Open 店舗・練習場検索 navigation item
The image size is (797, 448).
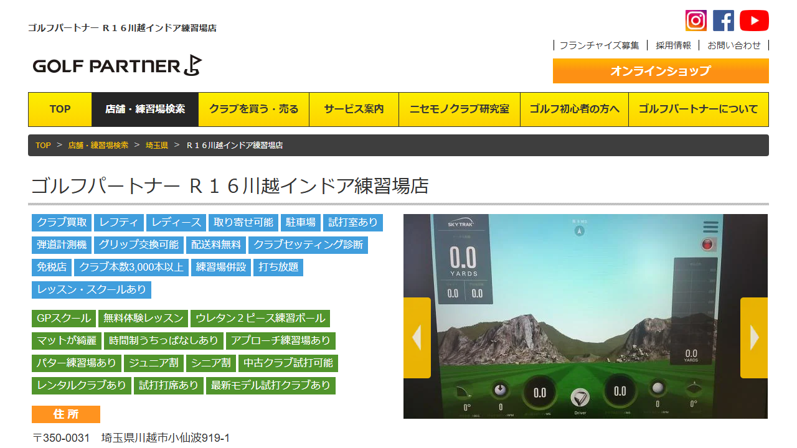(x=145, y=110)
